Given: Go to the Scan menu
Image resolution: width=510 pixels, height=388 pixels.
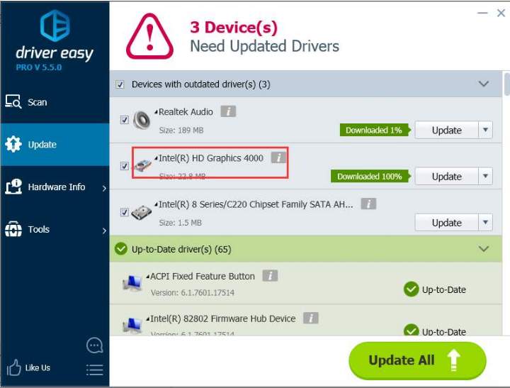Looking at the screenshot, I should (55, 102).
